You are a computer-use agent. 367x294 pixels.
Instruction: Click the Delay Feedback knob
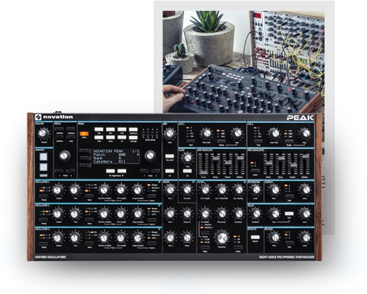coord(255,214)
